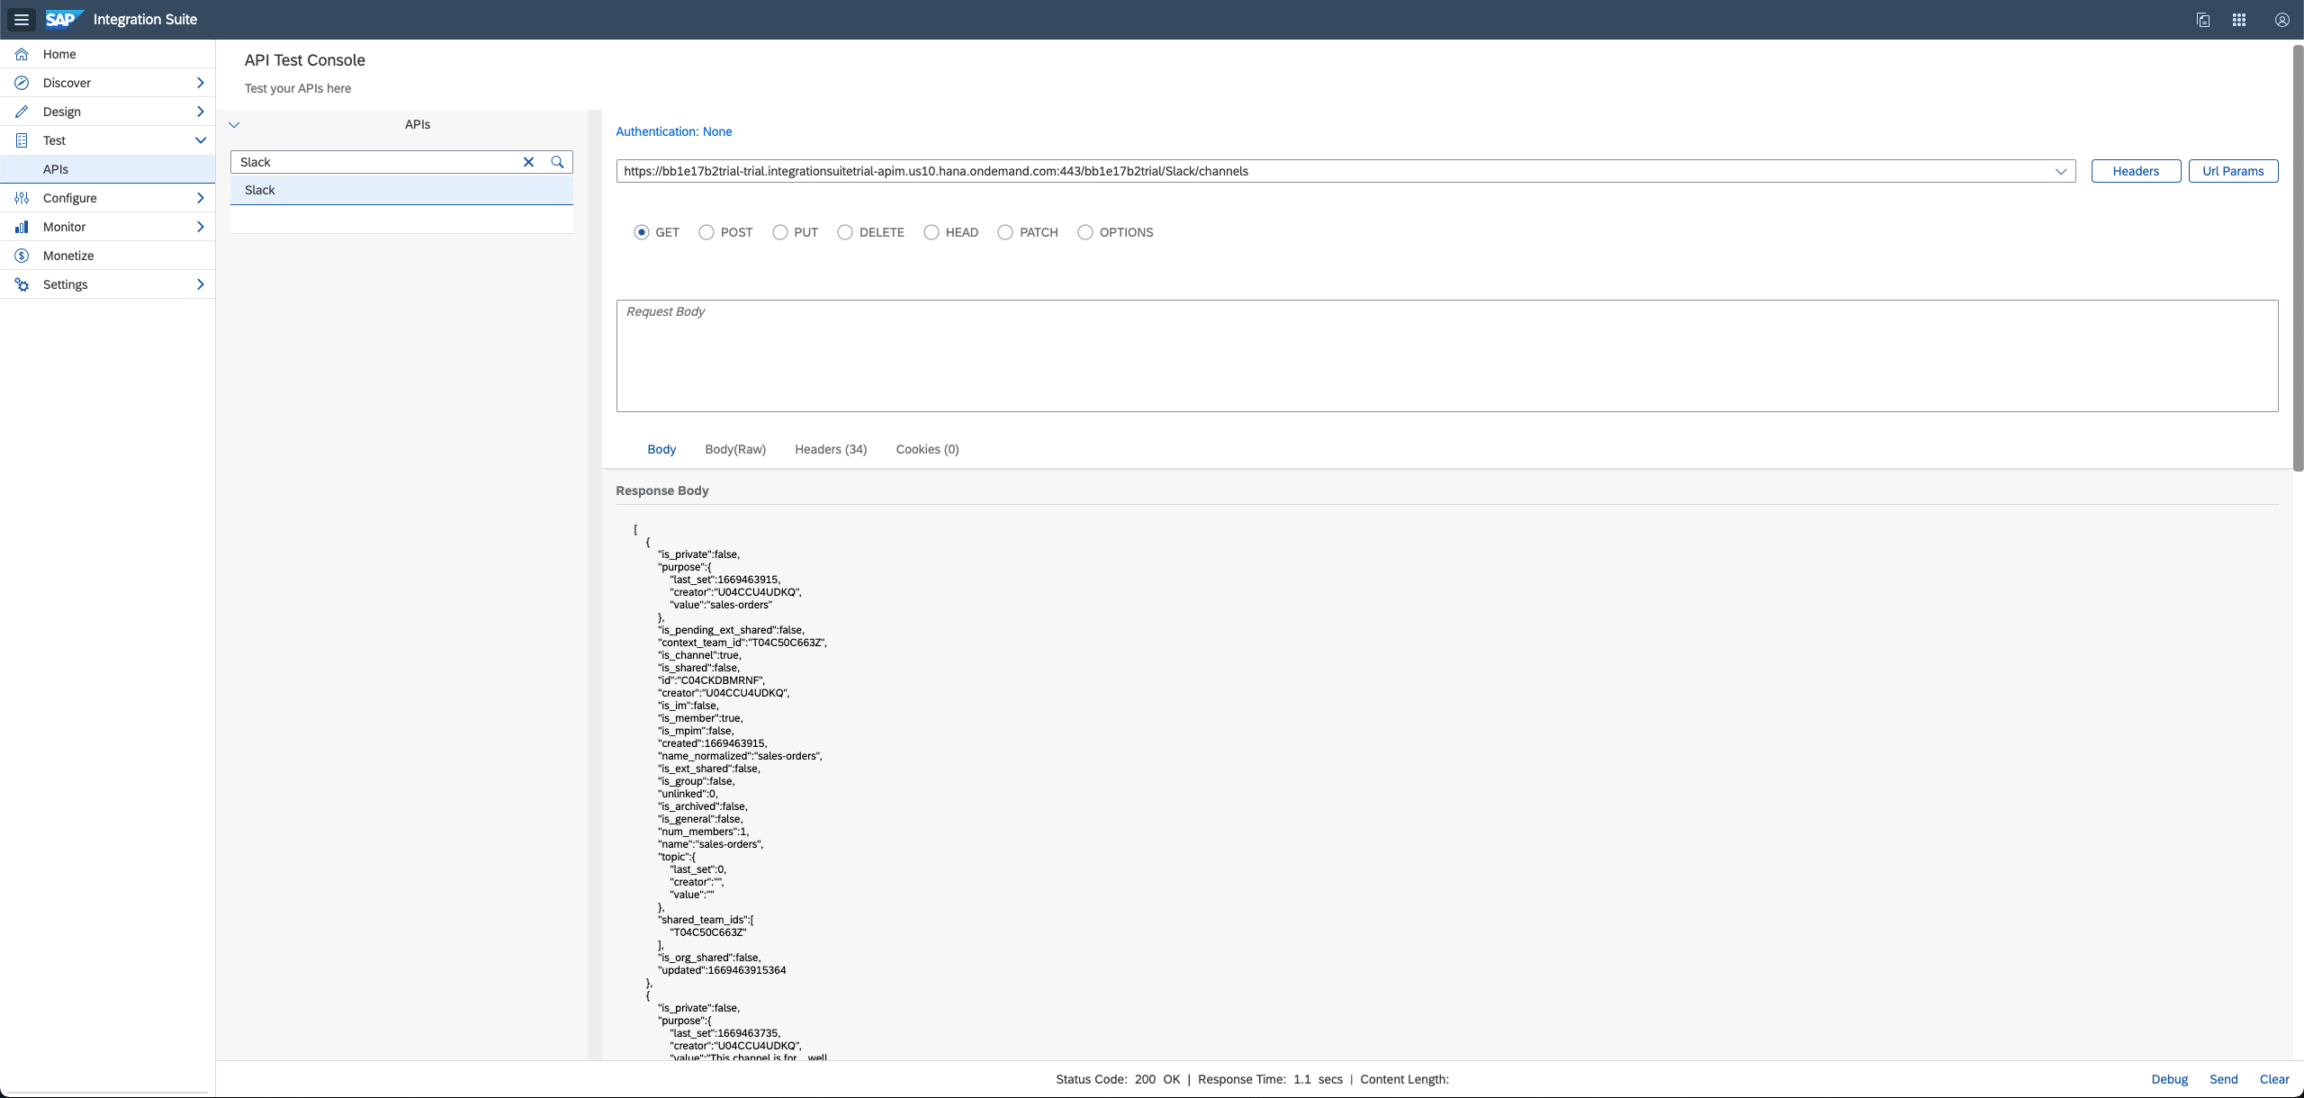Open APIs under Test in sidebar
2304x1098 pixels.
click(x=107, y=169)
